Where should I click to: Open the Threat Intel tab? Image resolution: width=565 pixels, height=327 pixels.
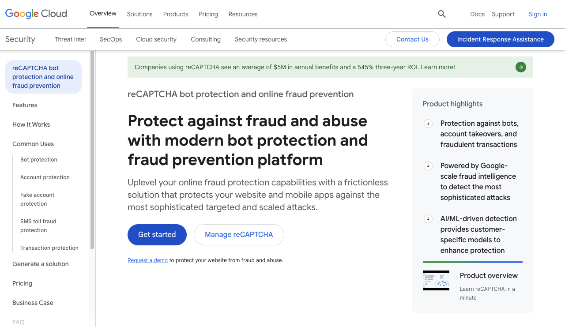pos(70,39)
